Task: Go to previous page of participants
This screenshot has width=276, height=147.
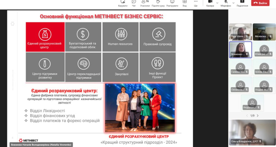Action: [x=246, y=115]
